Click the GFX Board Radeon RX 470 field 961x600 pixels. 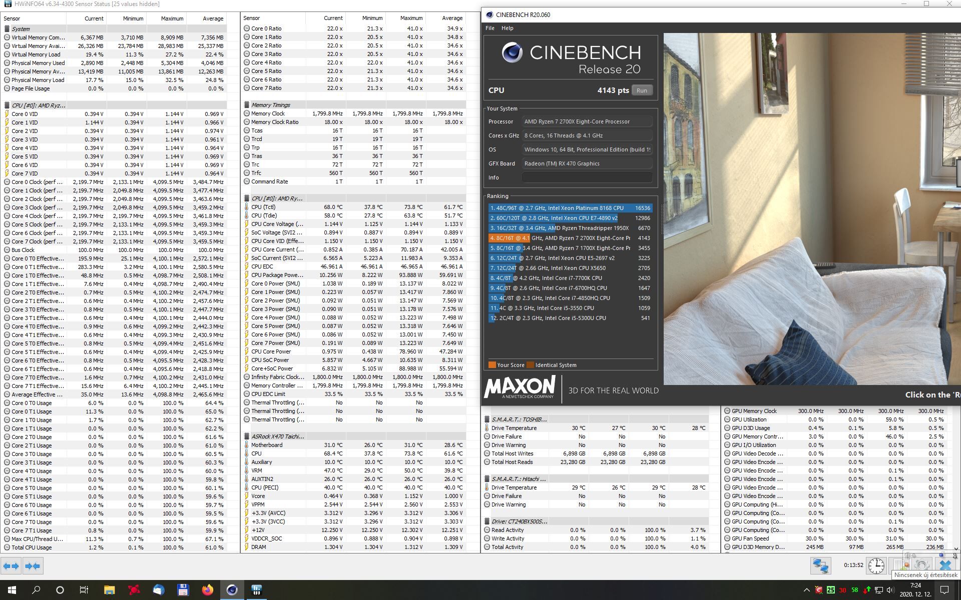pos(587,163)
